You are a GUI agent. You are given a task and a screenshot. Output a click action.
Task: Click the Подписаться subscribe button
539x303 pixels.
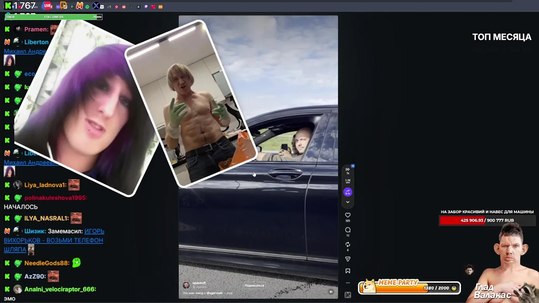[x=254, y=285]
